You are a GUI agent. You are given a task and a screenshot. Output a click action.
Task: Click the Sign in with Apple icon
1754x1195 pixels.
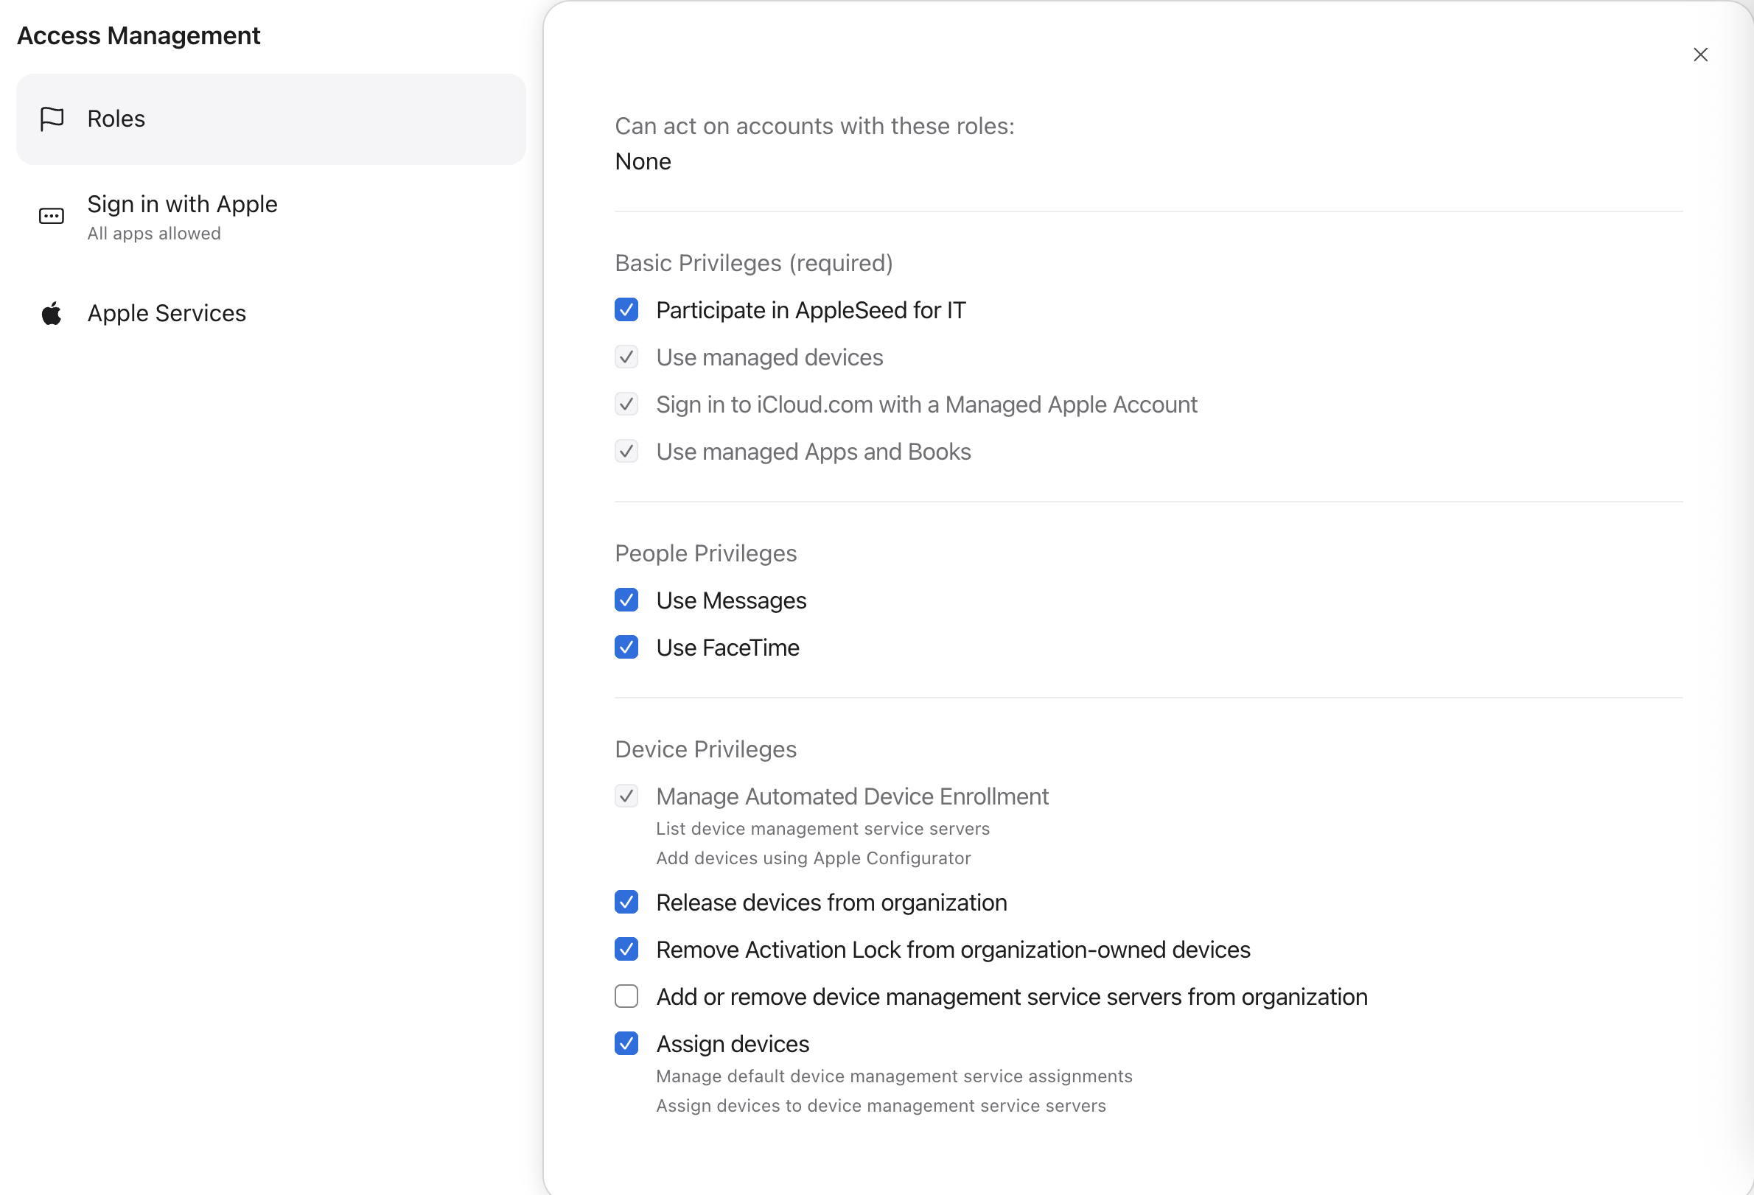point(52,217)
